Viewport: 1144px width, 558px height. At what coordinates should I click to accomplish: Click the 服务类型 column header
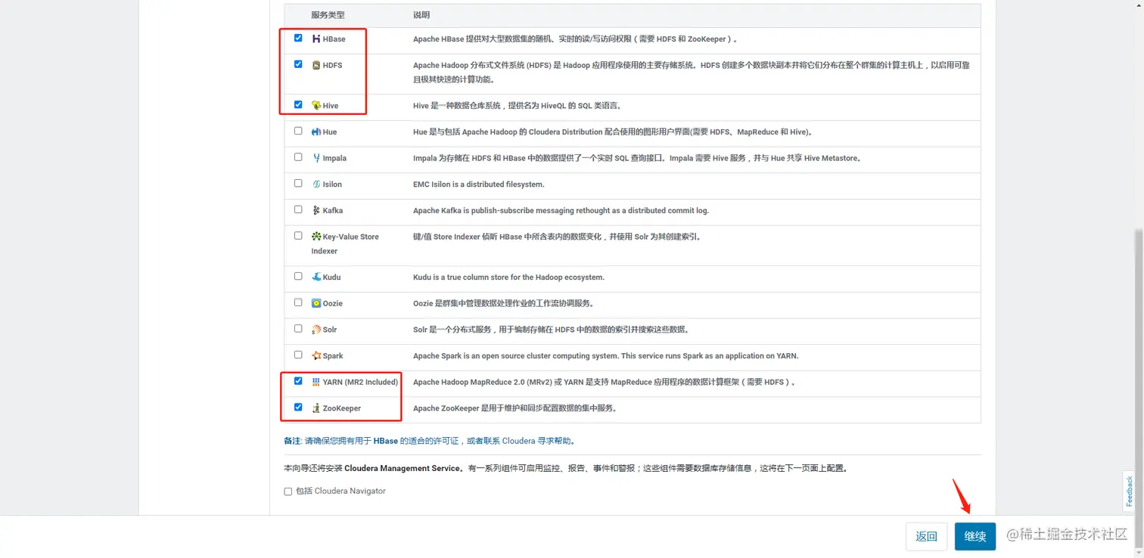328,15
